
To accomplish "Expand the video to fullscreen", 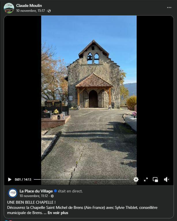I will coord(146,179).
